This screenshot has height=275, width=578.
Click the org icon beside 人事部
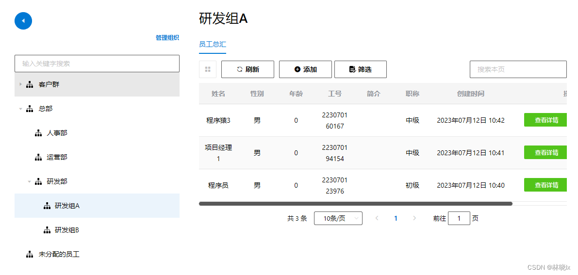38,133
